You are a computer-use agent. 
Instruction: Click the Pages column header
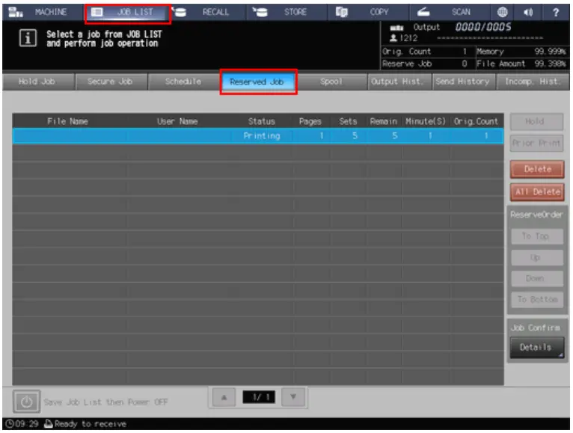point(310,121)
